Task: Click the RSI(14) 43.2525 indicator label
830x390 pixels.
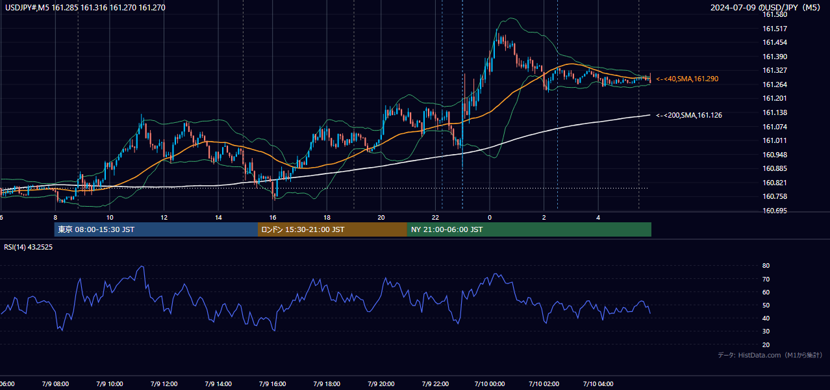Action: tap(29, 247)
